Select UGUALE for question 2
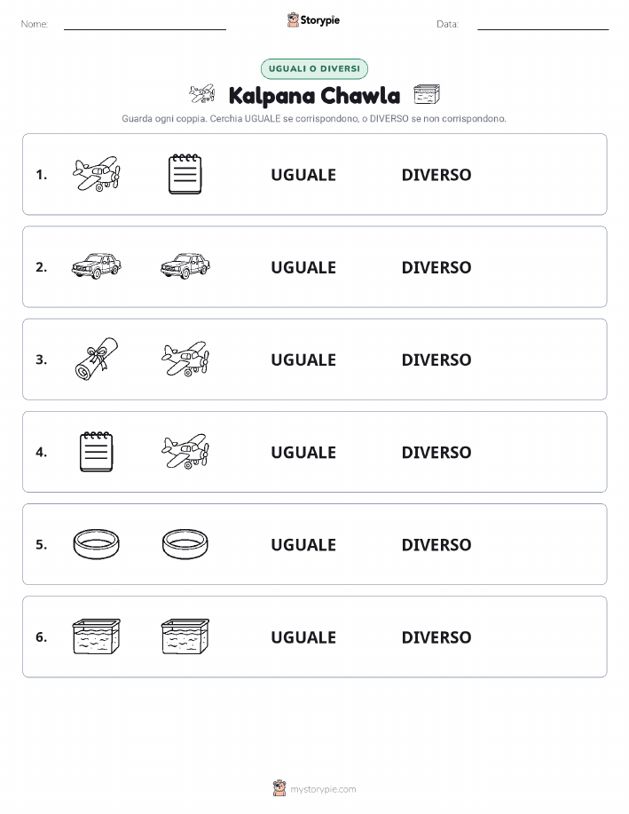Image resolution: width=629 pixels, height=814 pixels. (303, 267)
